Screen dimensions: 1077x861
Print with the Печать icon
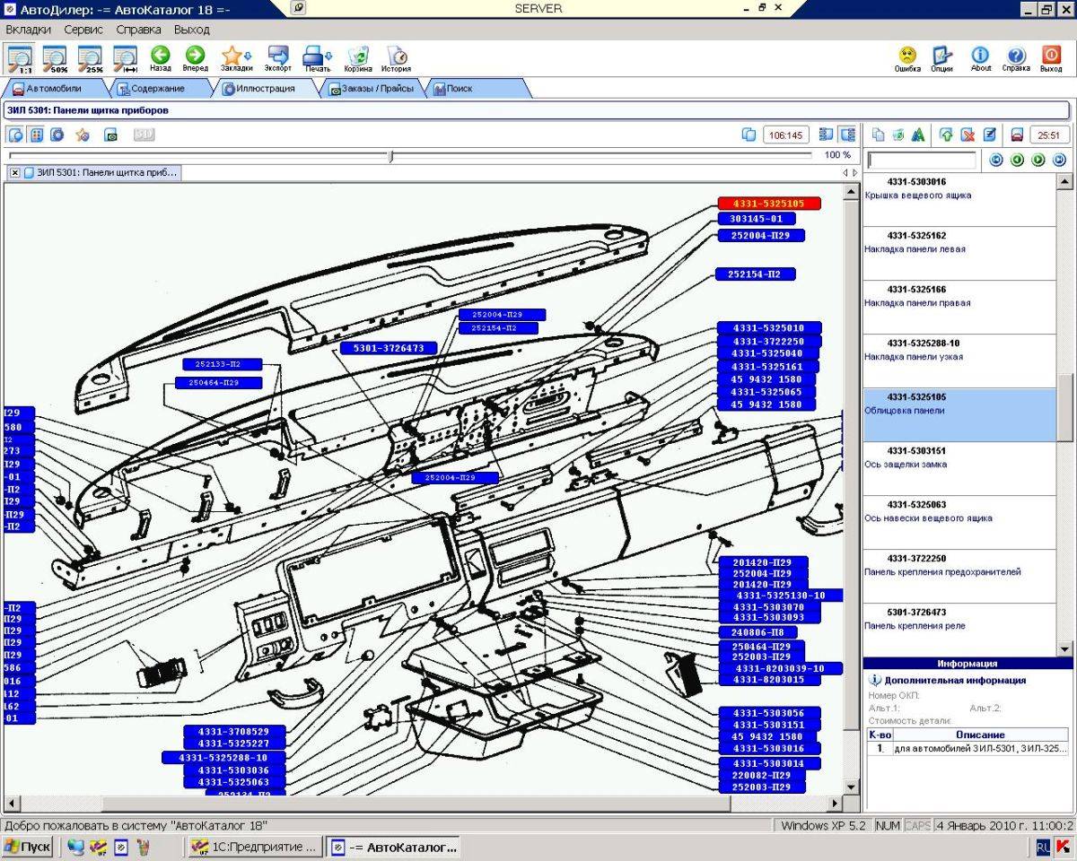(x=317, y=58)
